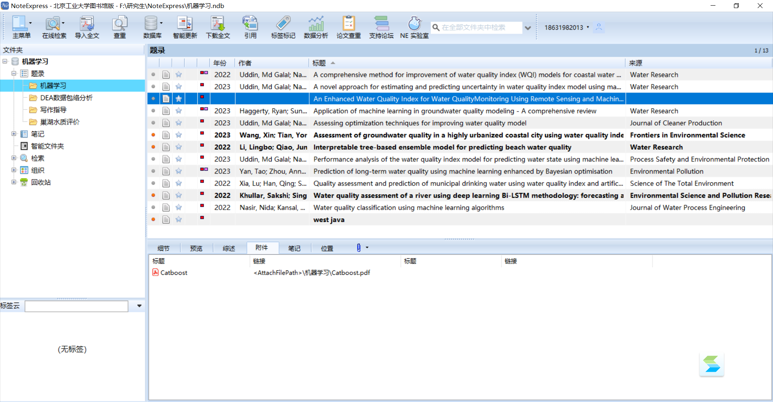The image size is (773, 402).
Task: Open the NE 实验室 lab icon
Action: 414,23
